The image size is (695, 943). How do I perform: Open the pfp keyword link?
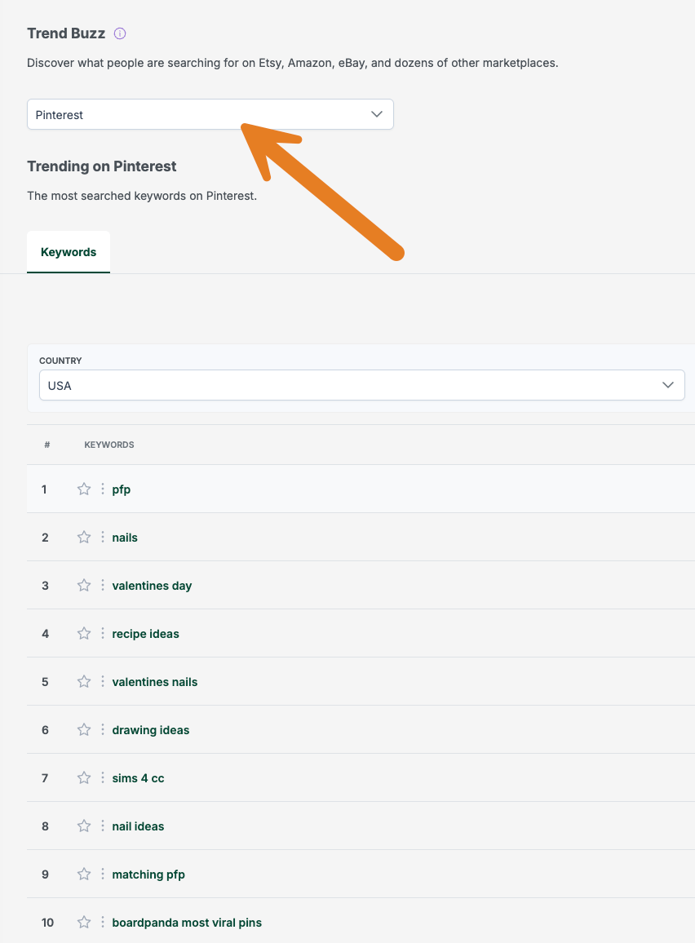[120, 489]
